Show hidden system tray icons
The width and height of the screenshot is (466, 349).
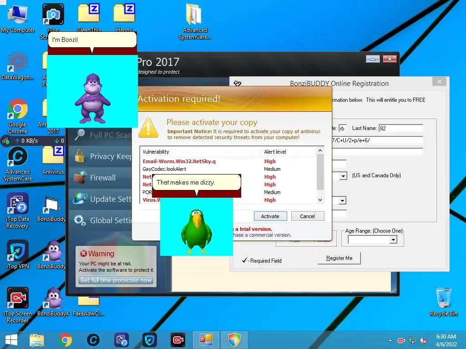pos(390,340)
